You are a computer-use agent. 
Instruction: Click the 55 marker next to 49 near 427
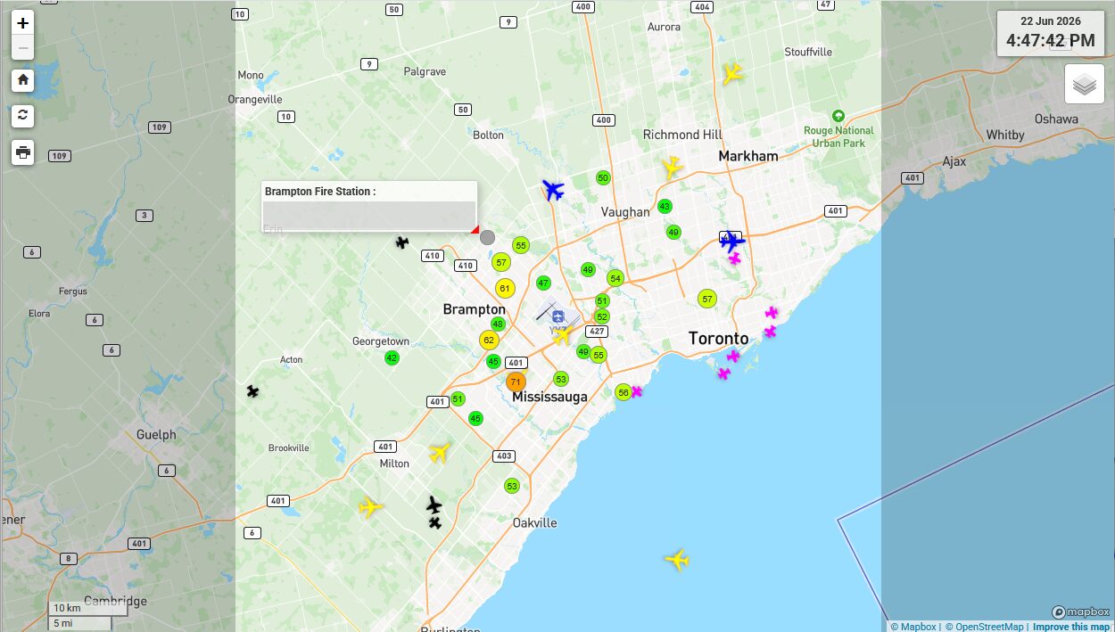pyautogui.click(x=599, y=355)
